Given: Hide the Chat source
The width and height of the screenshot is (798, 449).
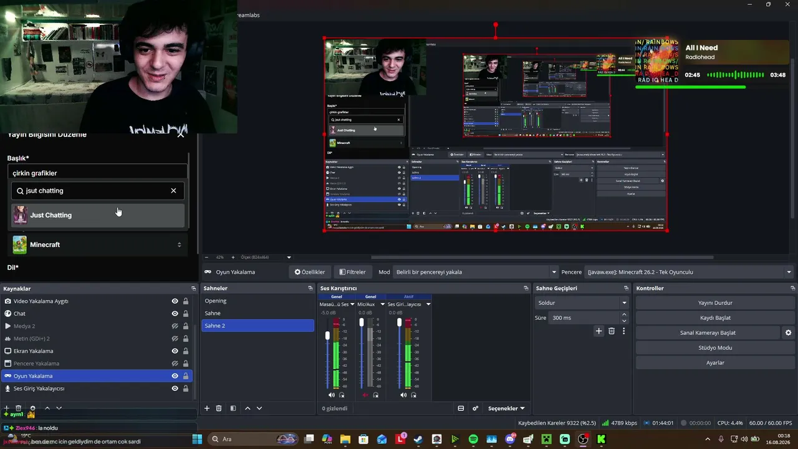Looking at the screenshot, I should pos(175,314).
